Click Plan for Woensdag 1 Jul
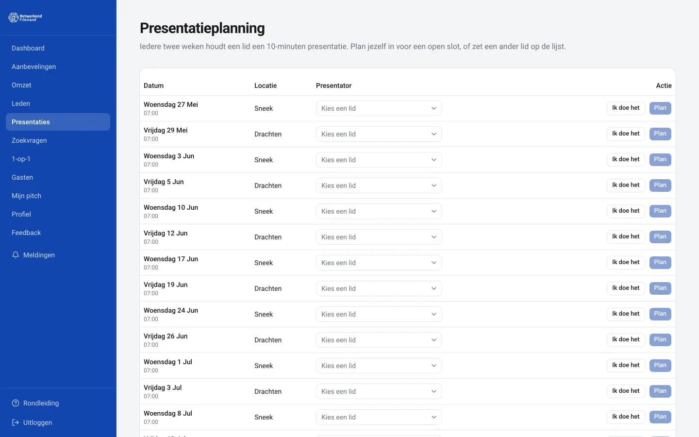699x437 pixels. pyautogui.click(x=660, y=365)
